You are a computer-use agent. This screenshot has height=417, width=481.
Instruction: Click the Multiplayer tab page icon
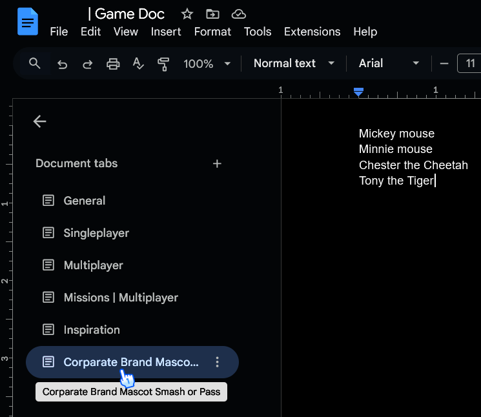coord(48,265)
